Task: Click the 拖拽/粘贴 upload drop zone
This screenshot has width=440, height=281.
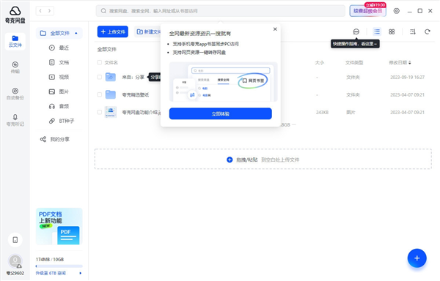Action: [x=263, y=159]
